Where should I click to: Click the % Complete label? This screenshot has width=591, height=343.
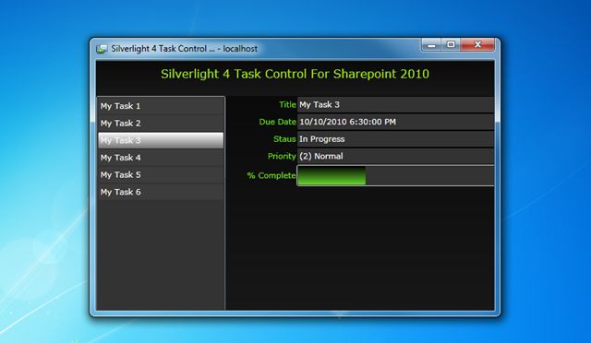[x=271, y=175]
